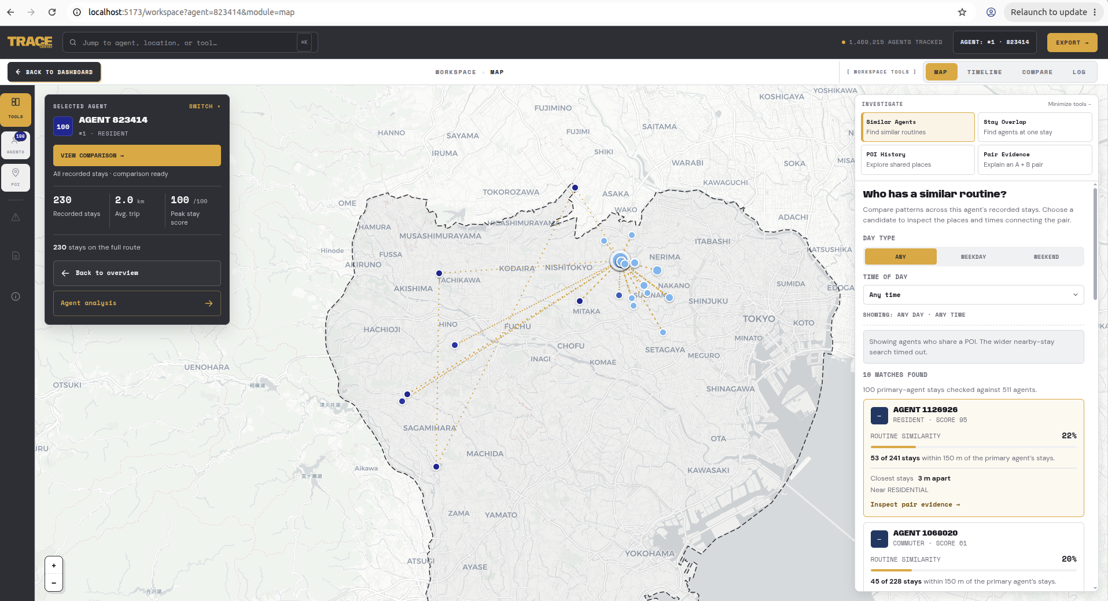This screenshot has height=601, width=1108.
Task: Choose the Similar Agents investigate tool
Action: pyautogui.click(x=918, y=127)
